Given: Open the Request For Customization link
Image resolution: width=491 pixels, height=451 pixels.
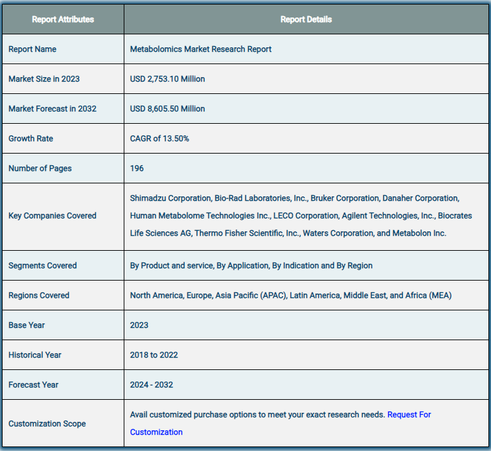Looking at the screenshot, I should (409, 415).
